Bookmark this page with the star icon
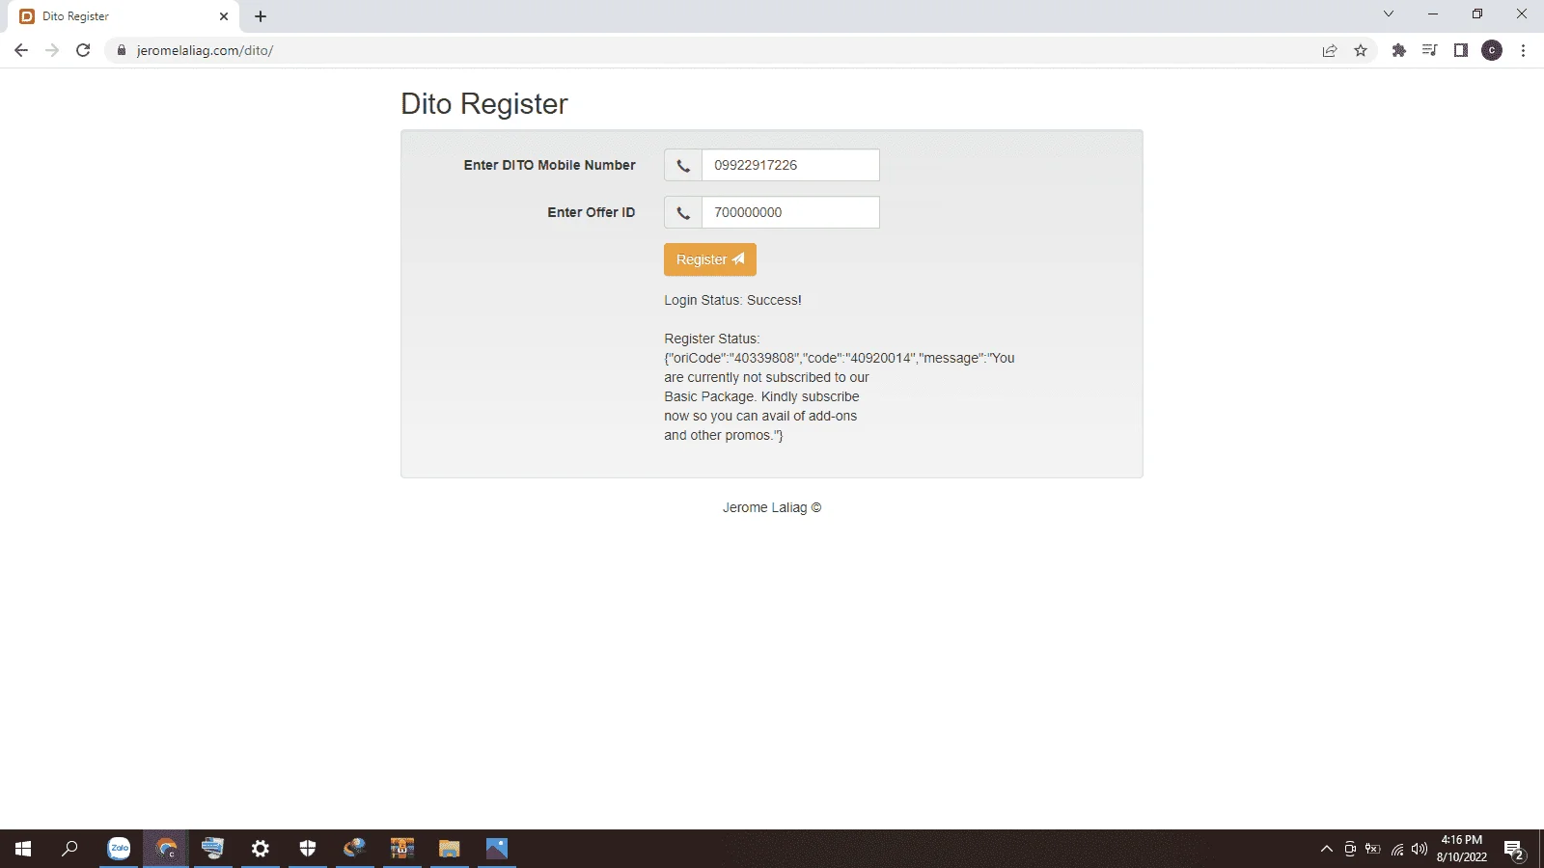The height and width of the screenshot is (868, 1544). tap(1361, 50)
